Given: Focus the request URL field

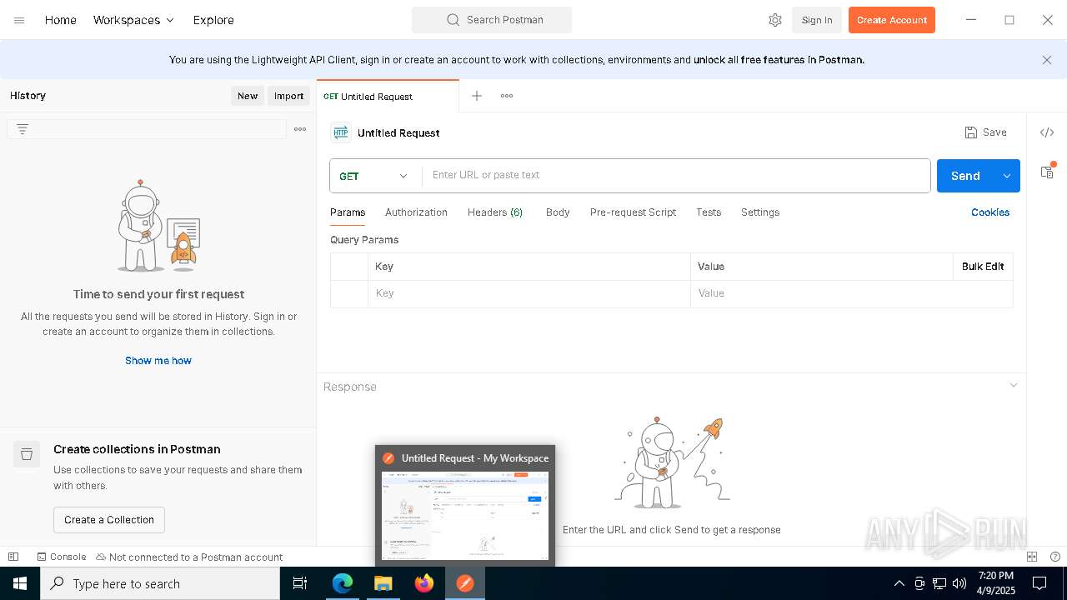Looking at the screenshot, I should (x=676, y=176).
